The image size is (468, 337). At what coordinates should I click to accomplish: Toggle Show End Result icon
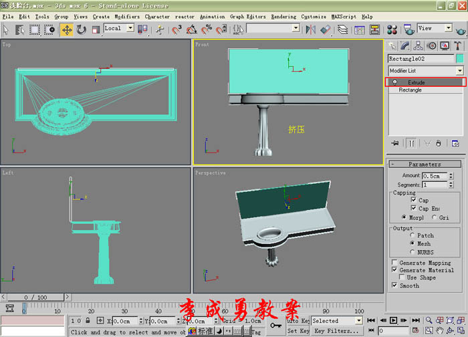click(411, 143)
